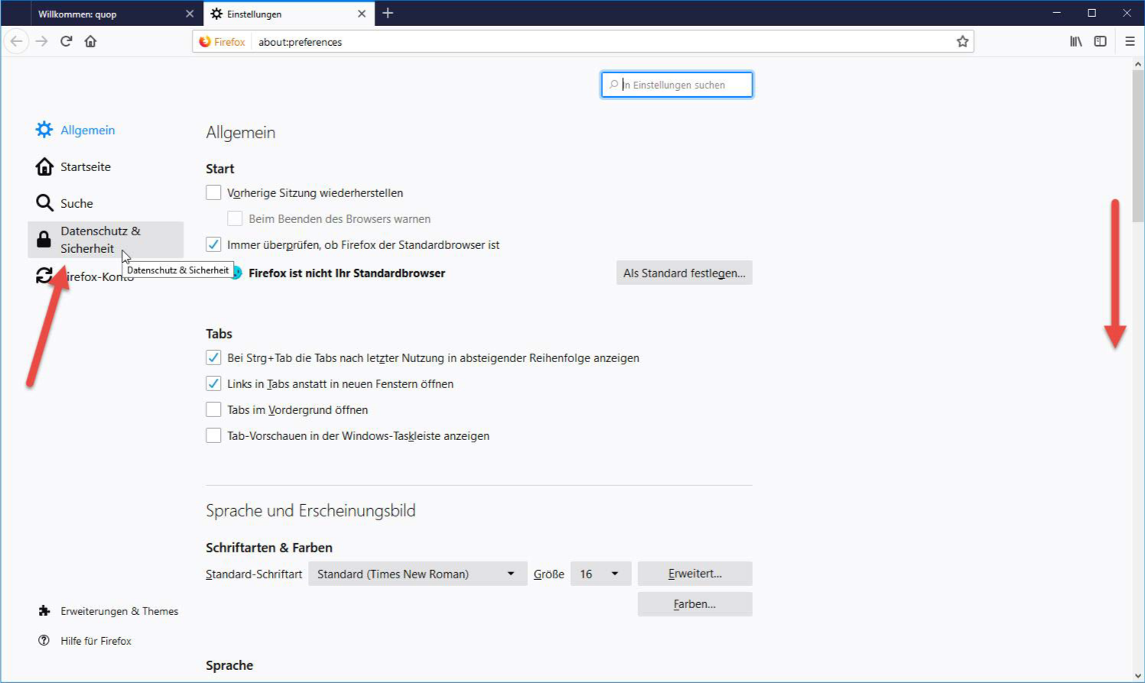1145x683 pixels.
Task: Select the Einstellungen tab
Action: (289, 14)
